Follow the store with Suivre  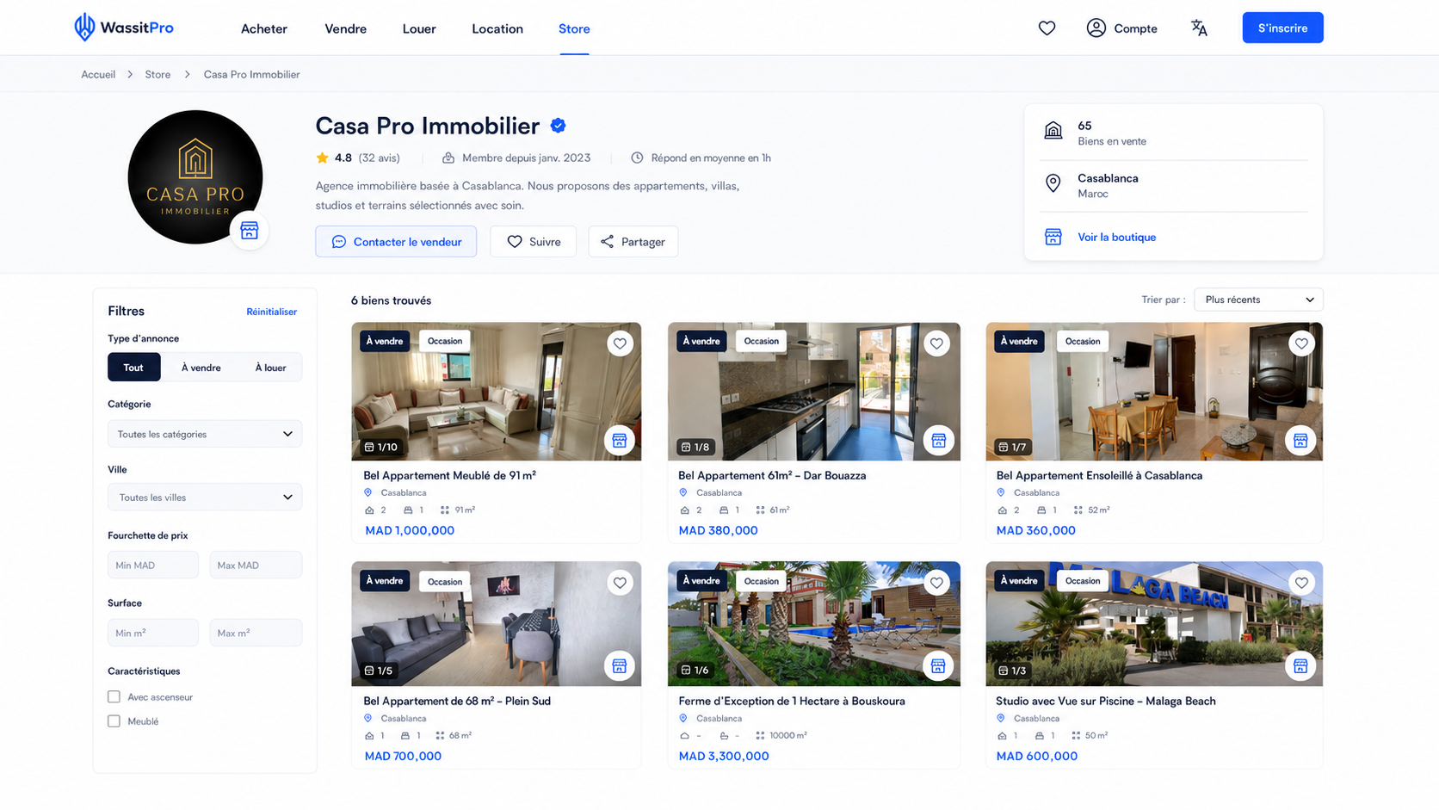pos(534,242)
